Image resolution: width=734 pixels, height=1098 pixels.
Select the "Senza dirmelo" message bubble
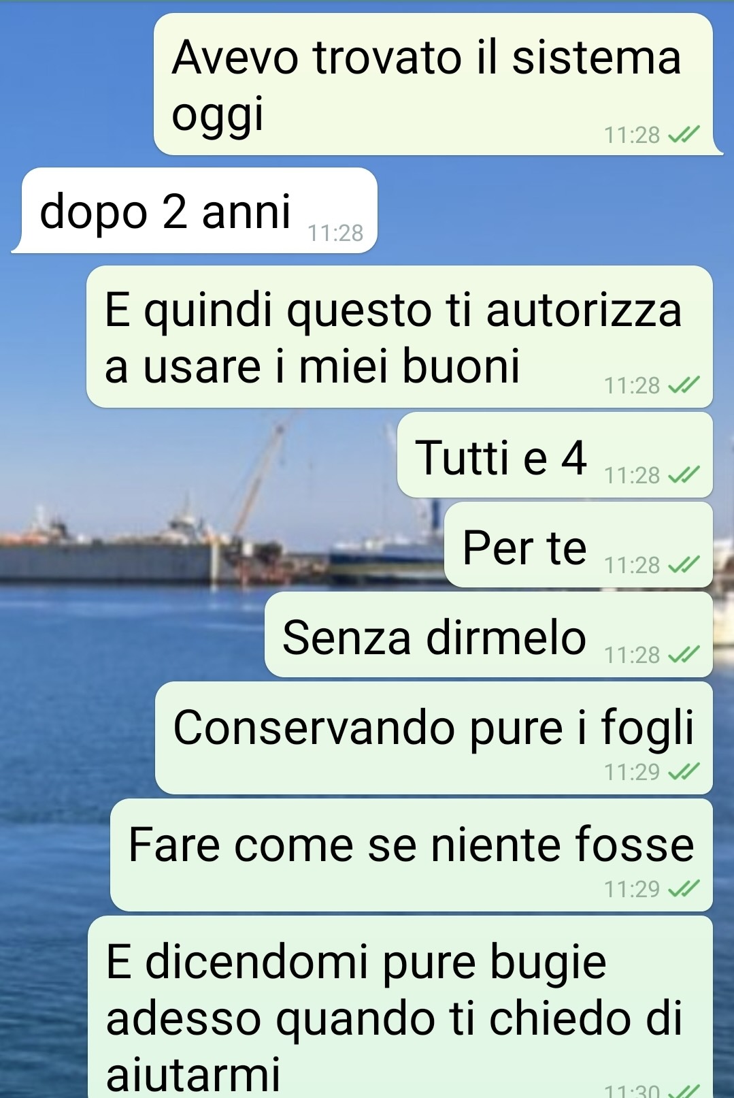point(489,634)
